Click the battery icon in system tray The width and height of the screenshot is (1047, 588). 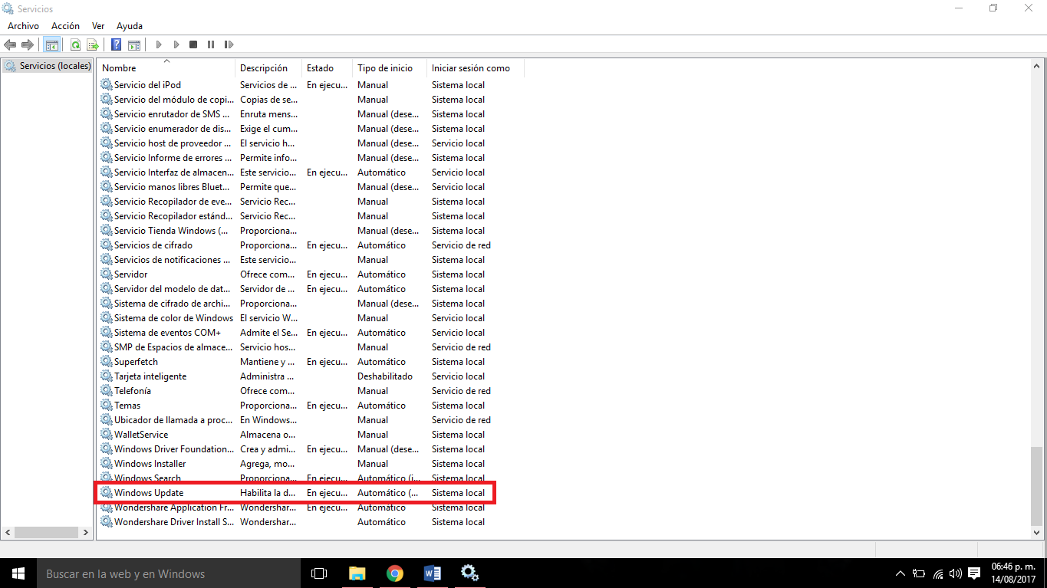(919, 573)
